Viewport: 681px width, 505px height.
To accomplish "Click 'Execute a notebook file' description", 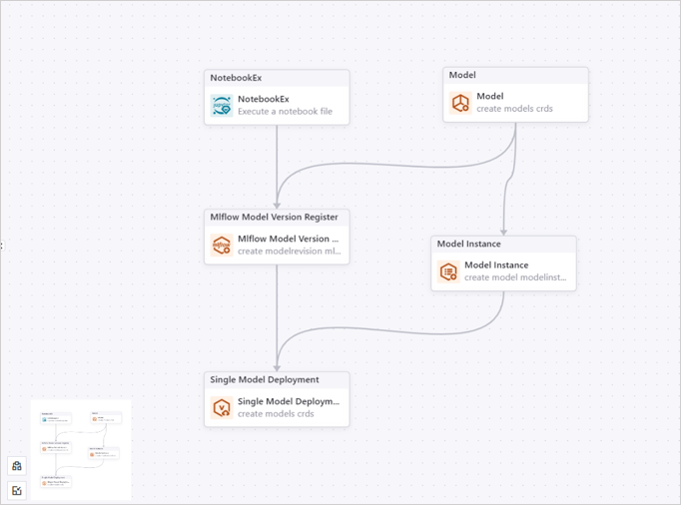I will click(x=285, y=112).
